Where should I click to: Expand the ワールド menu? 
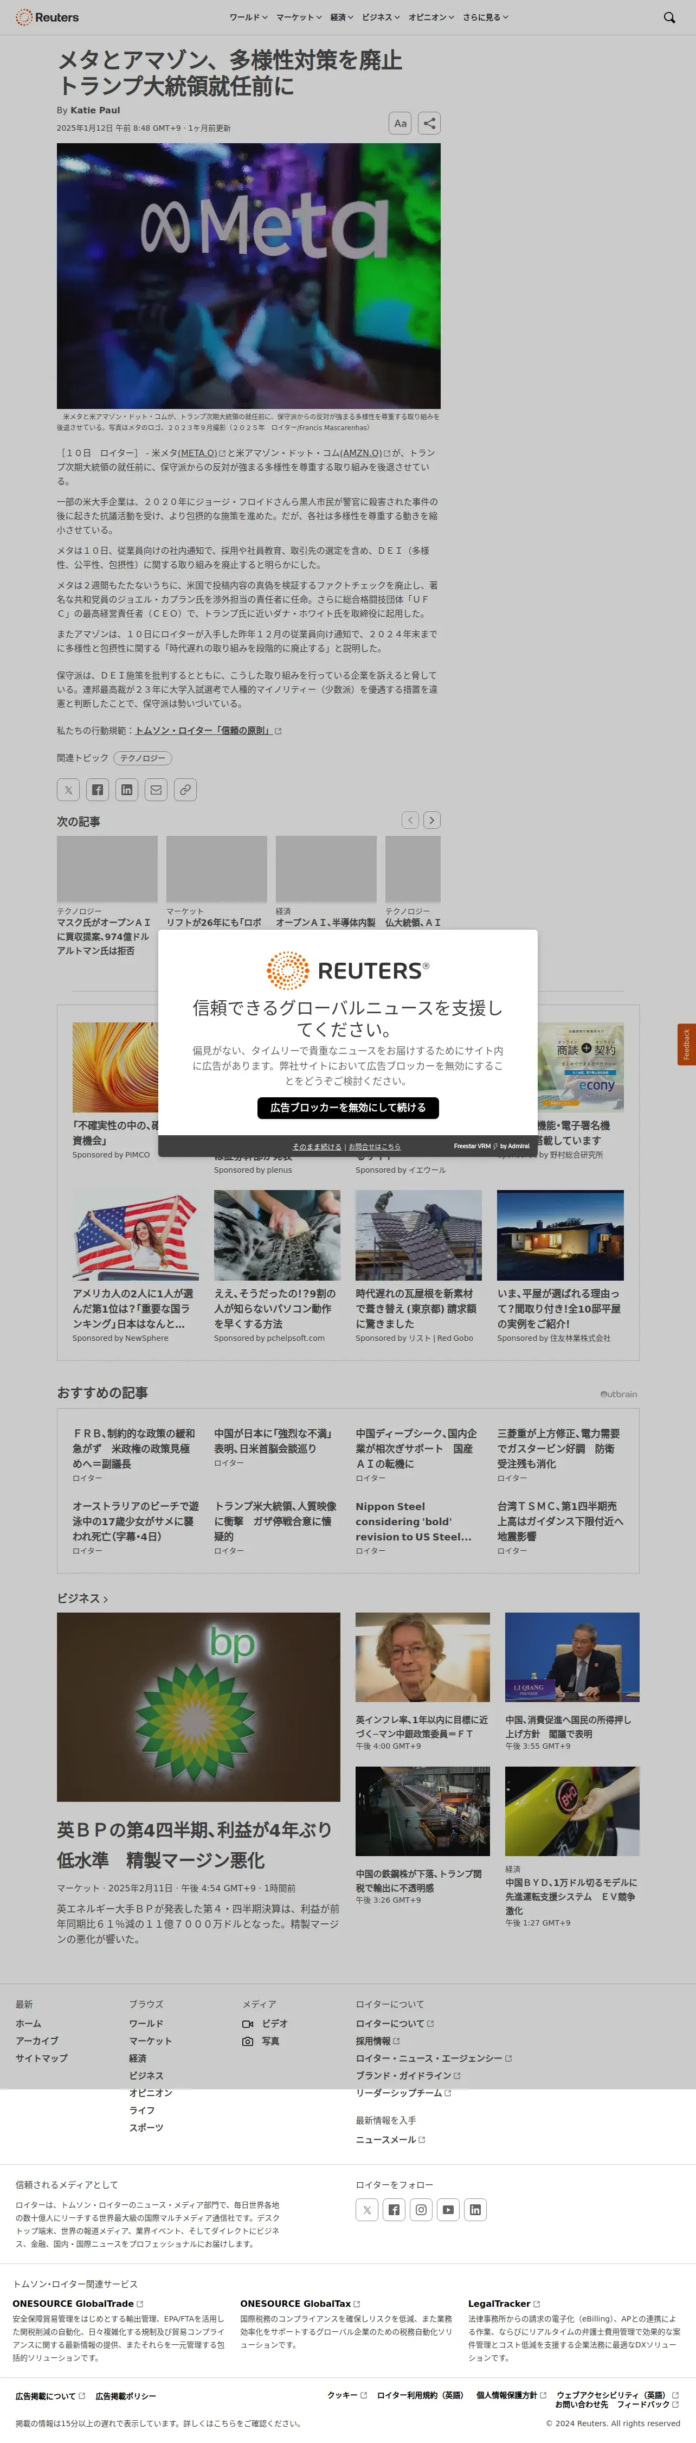point(248,17)
